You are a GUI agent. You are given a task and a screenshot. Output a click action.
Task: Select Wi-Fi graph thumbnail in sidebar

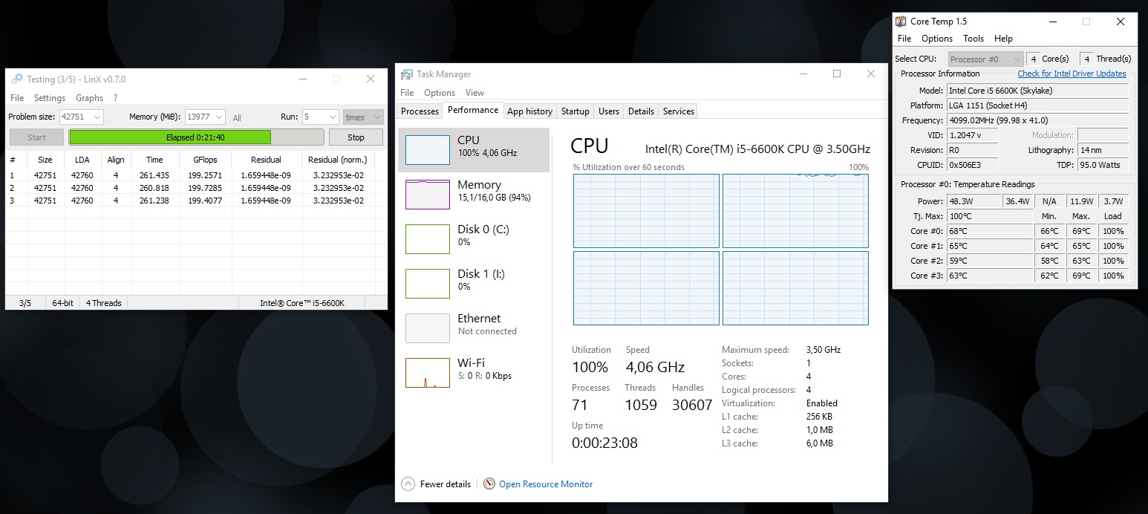[428, 373]
